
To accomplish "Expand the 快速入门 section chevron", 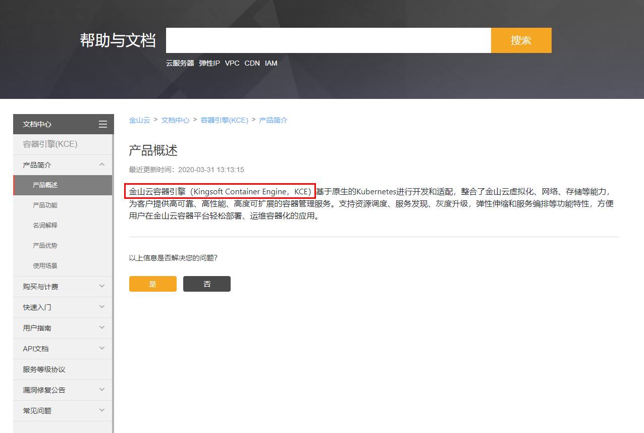I will point(102,307).
